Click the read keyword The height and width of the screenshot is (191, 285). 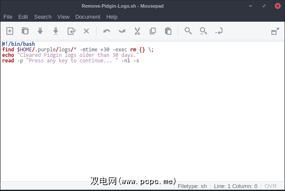(x=8, y=61)
